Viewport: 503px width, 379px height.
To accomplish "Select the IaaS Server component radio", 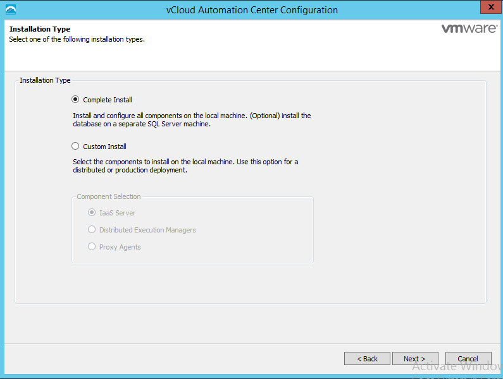I will pos(92,213).
